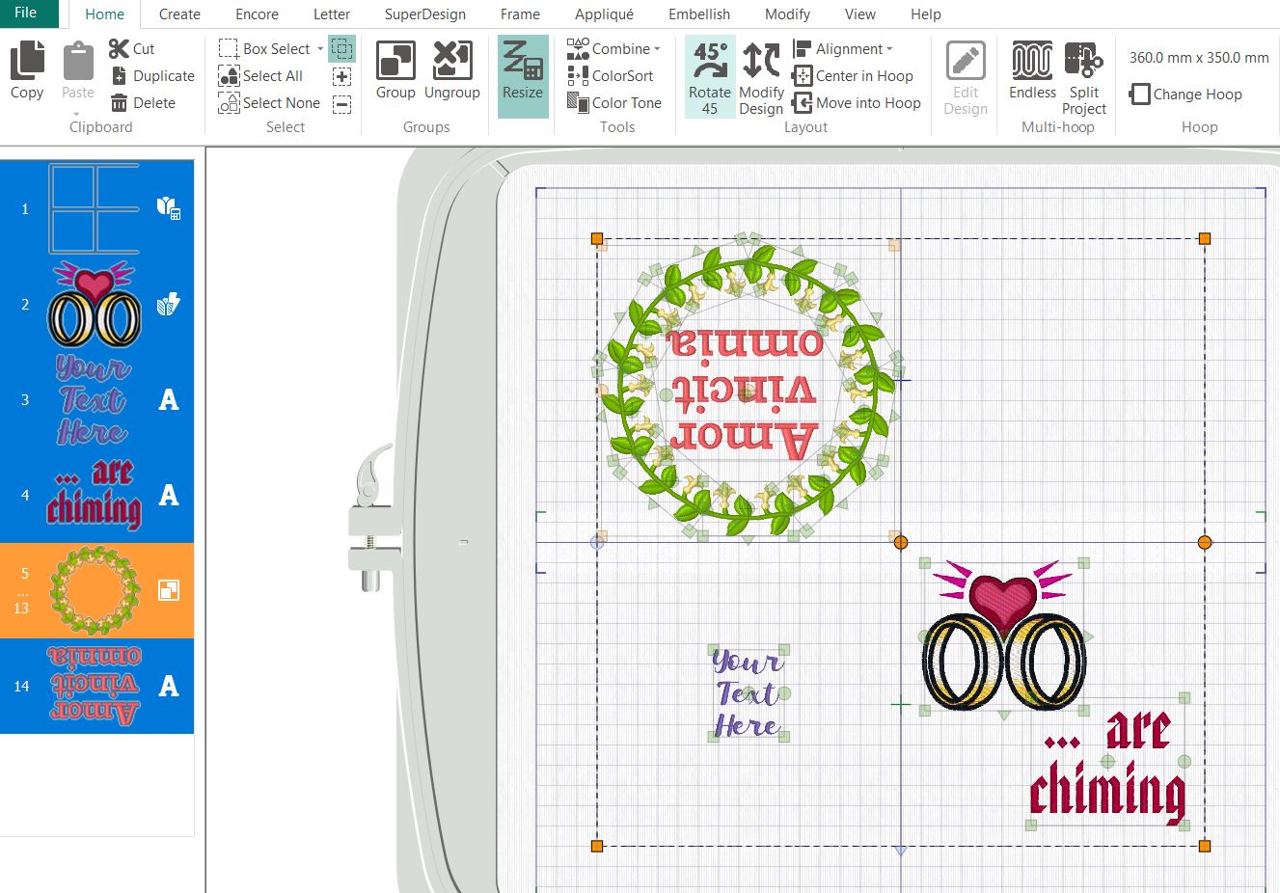This screenshot has width=1280, height=893.
Task: Toggle the Add to Selection icon
Action: tap(341, 76)
